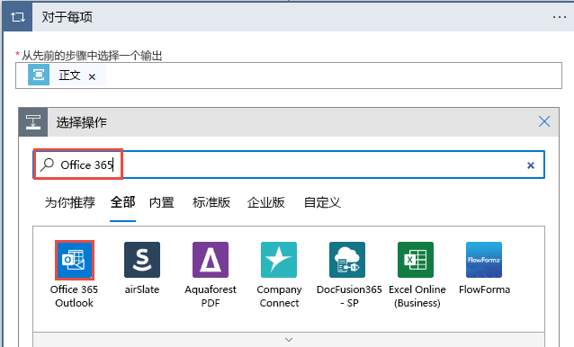Click the 正文 token's mail icon

(x=39, y=75)
